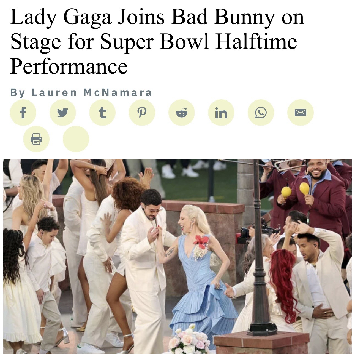Pin the article on Pinterest
The width and height of the screenshot is (355, 354).
pyautogui.click(x=142, y=113)
